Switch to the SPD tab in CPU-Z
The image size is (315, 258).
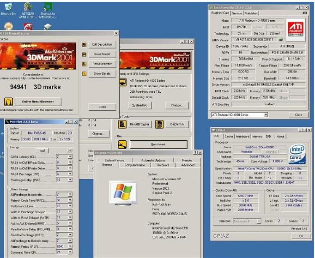[x=268, y=137]
